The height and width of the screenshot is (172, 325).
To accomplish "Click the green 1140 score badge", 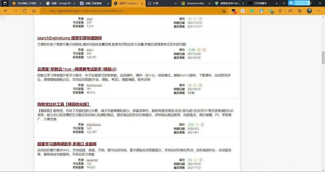I will (191, 50).
